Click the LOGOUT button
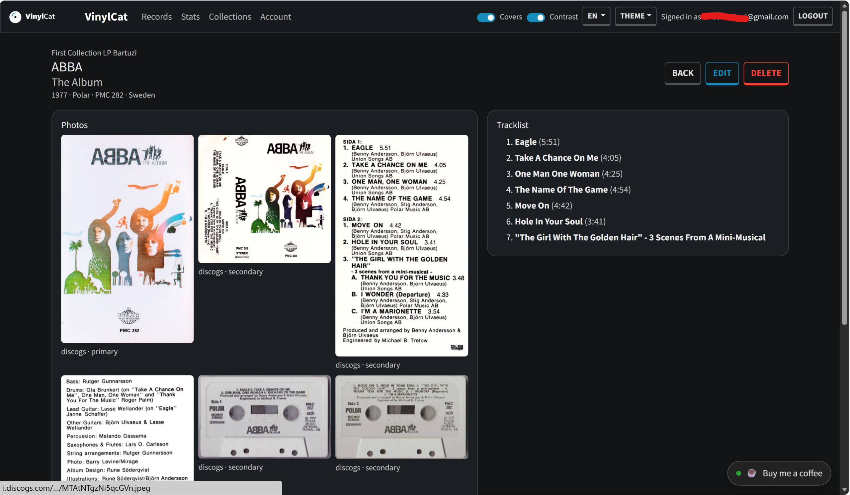 coord(812,16)
